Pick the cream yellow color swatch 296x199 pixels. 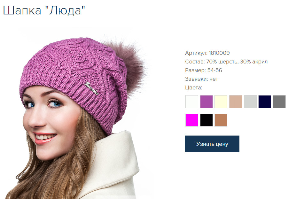coord(221,102)
